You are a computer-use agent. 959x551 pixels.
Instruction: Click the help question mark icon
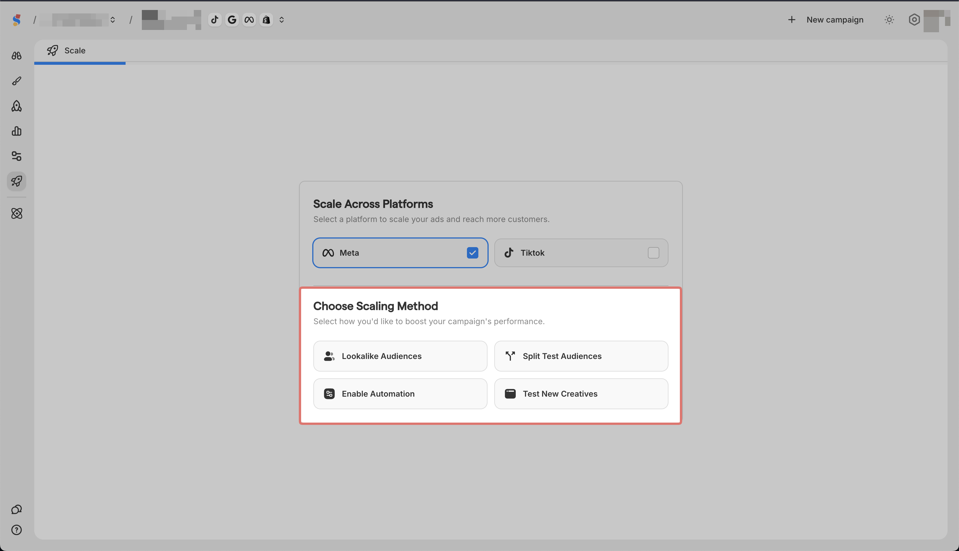tap(16, 530)
